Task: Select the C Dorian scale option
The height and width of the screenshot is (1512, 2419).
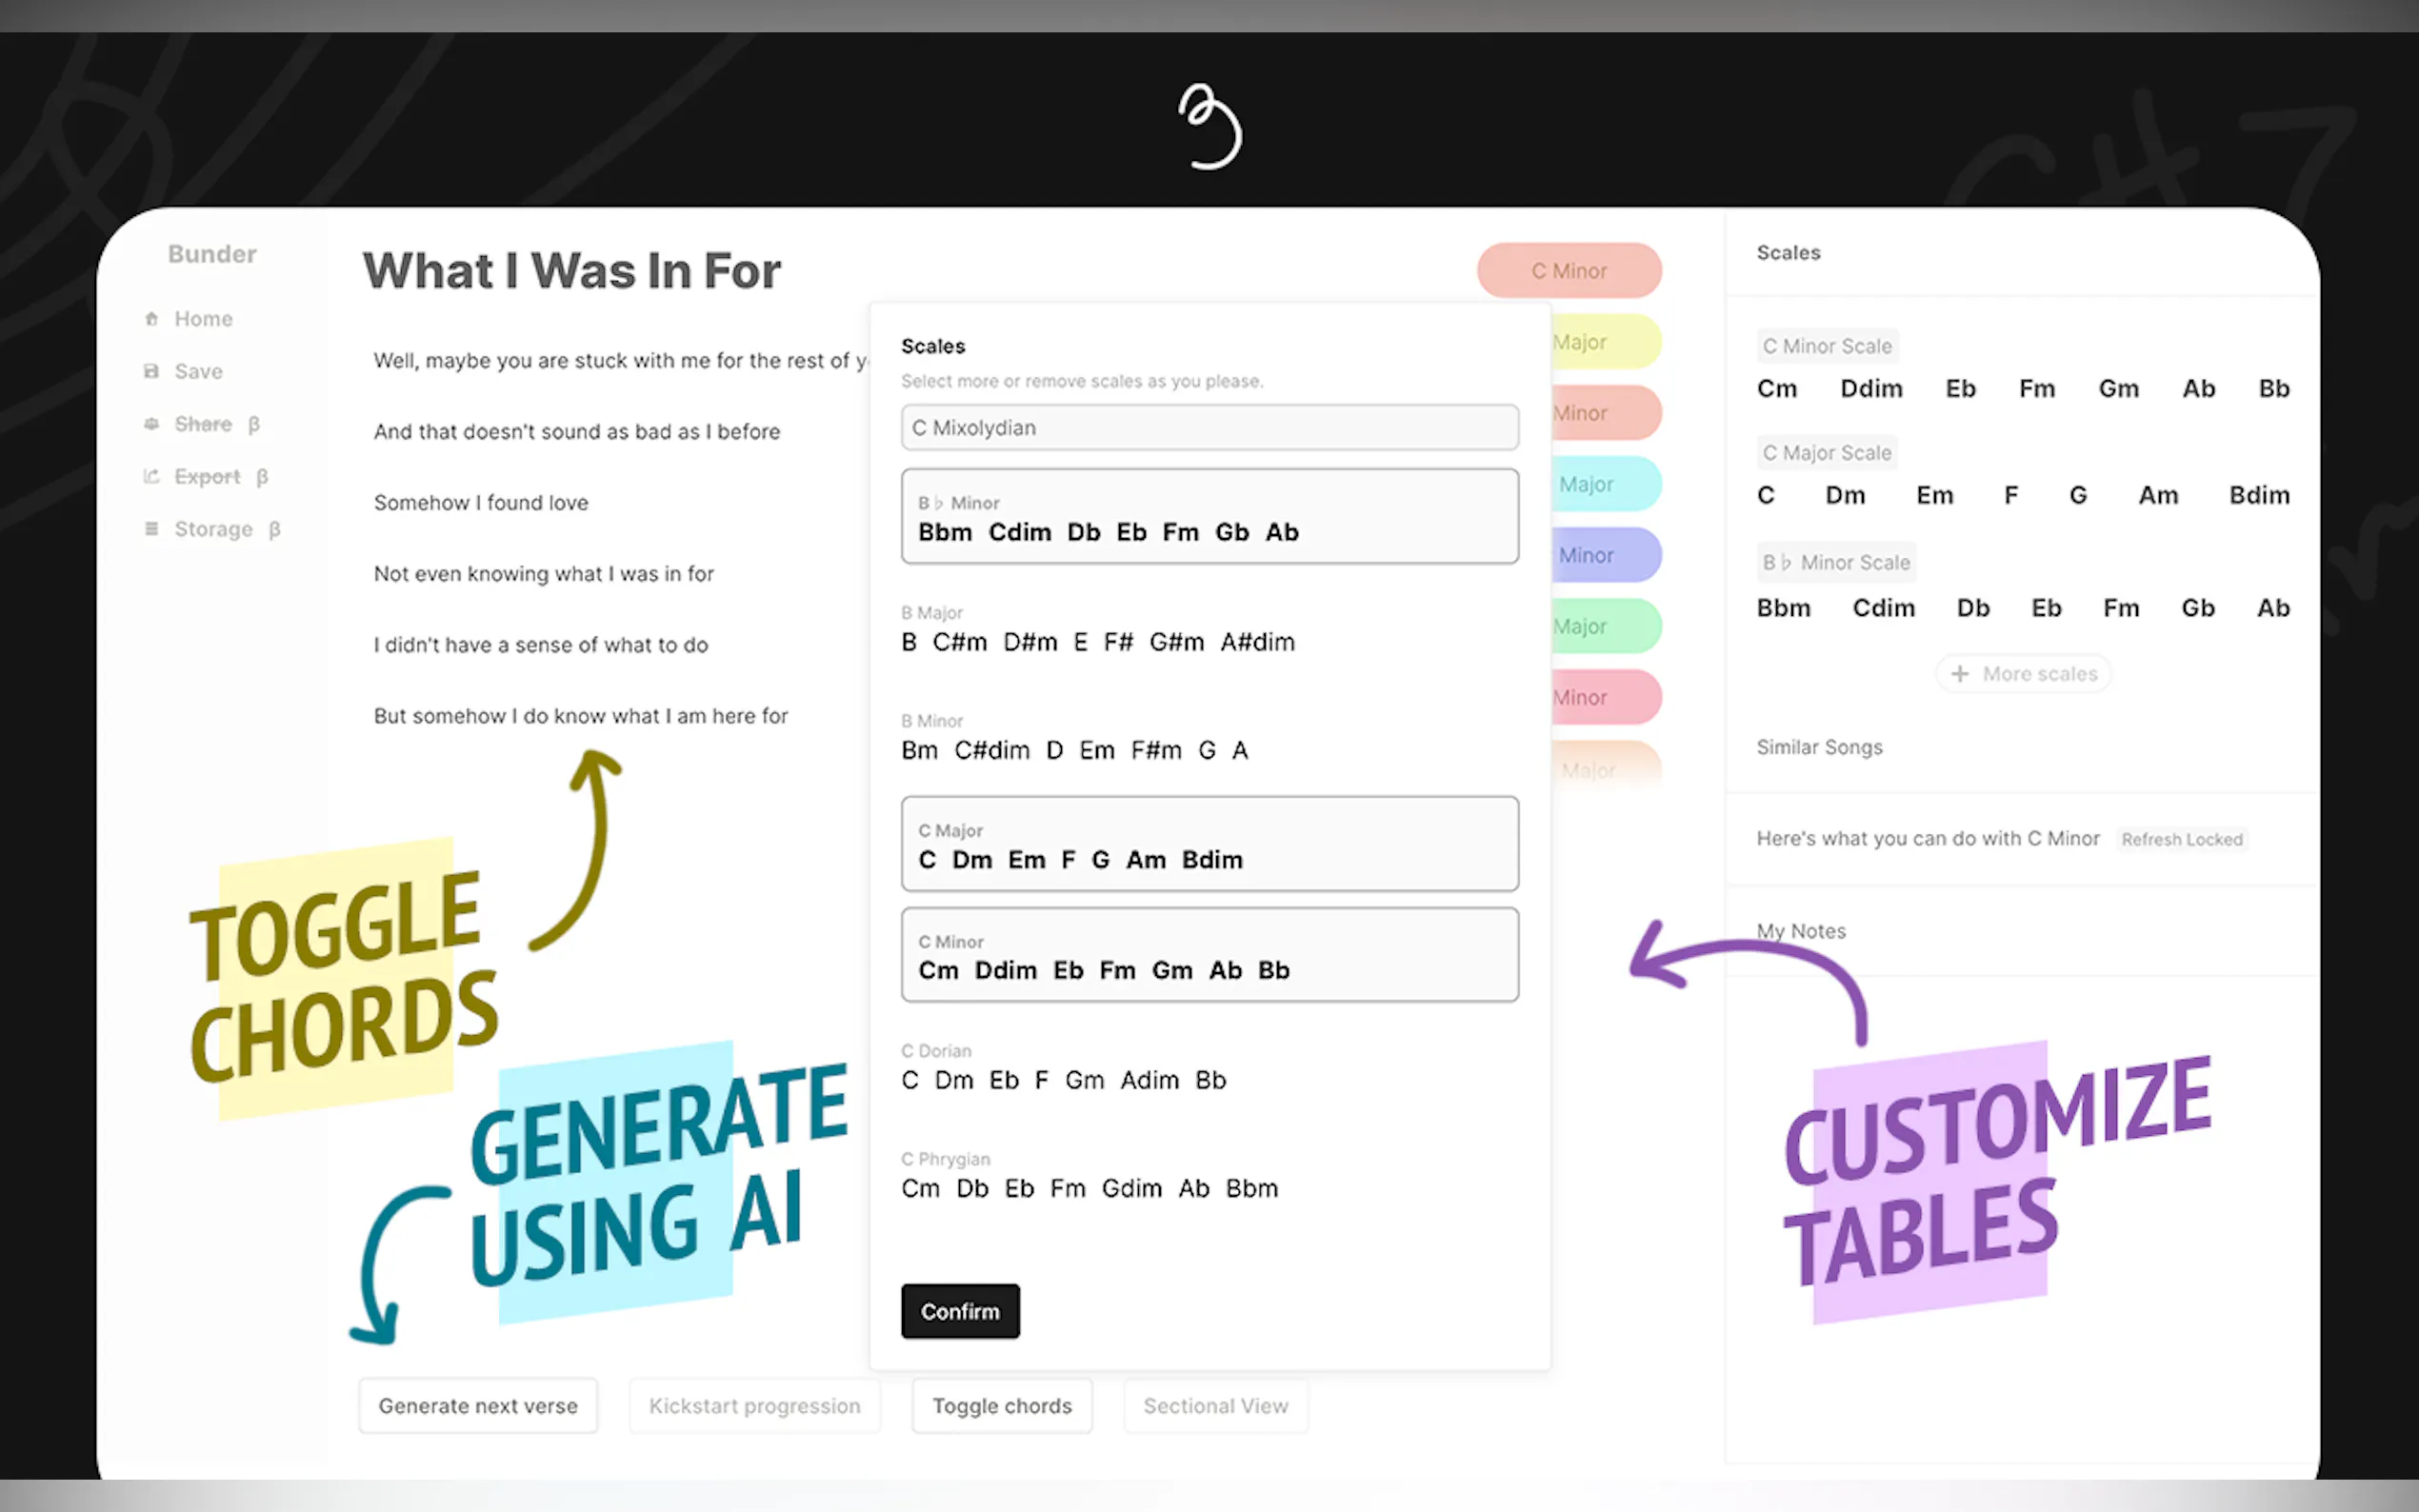Action: pyautogui.click(x=1063, y=1068)
